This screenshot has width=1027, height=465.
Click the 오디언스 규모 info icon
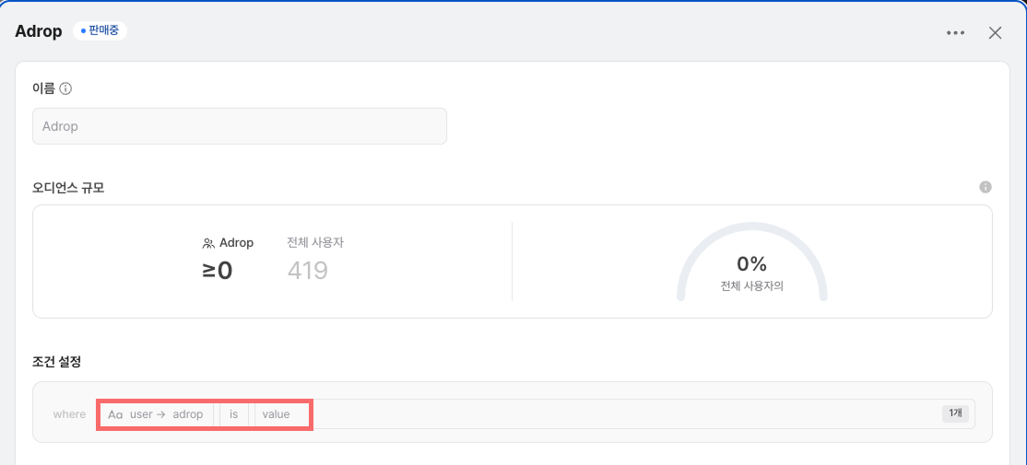pyautogui.click(x=985, y=187)
